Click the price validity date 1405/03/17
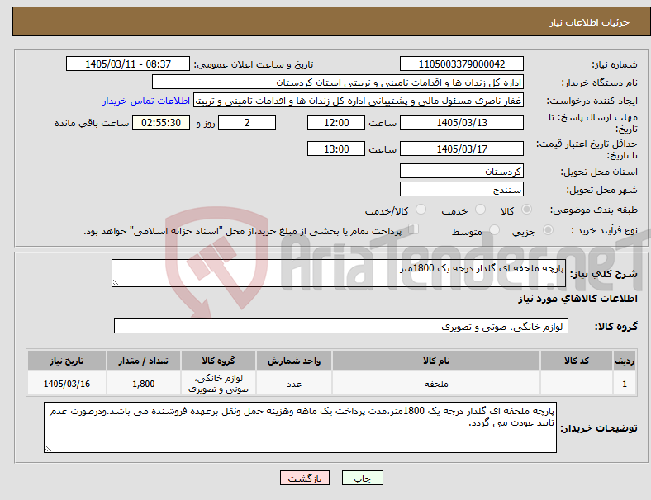651x500 pixels. click(x=461, y=149)
